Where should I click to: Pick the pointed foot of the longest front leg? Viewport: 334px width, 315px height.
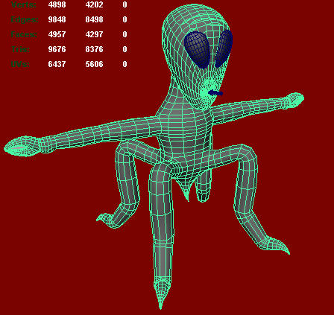[x=162, y=293]
